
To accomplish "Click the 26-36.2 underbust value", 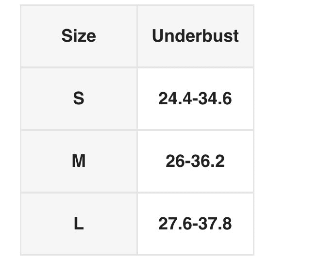I will tap(195, 161).
